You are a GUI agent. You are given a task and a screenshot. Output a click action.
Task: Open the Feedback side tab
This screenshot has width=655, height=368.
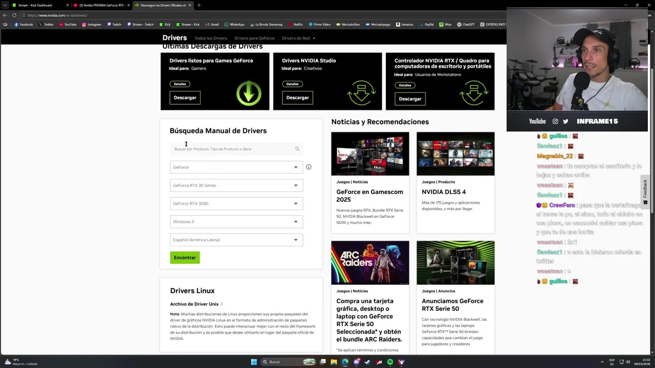[x=645, y=192]
